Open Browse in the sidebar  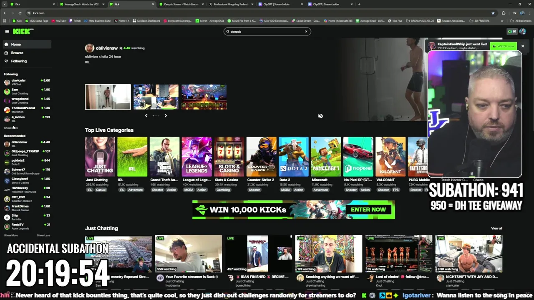pos(27,52)
